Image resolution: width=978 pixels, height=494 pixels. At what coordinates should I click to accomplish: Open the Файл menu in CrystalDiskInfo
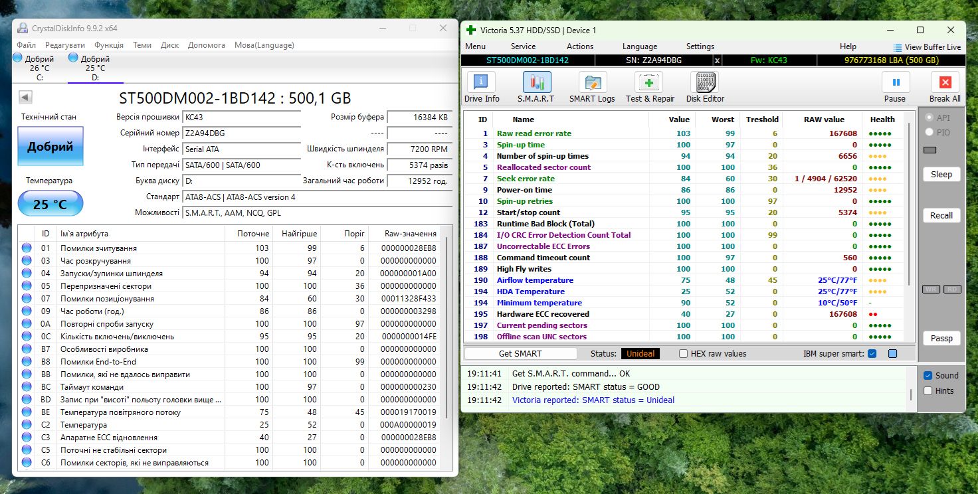[27, 45]
